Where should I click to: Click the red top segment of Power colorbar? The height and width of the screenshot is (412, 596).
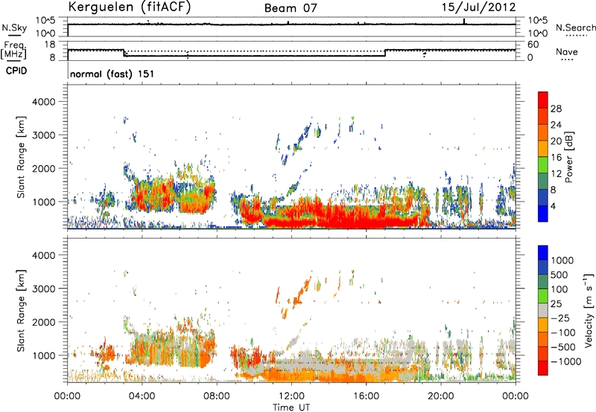click(543, 100)
